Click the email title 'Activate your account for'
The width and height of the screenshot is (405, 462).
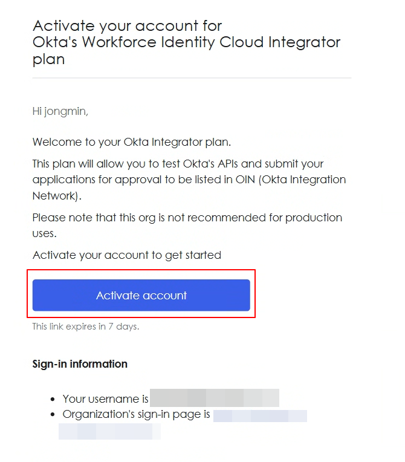pos(128,25)
